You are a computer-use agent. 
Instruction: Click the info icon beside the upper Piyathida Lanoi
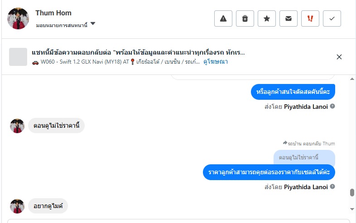(332, 107)
